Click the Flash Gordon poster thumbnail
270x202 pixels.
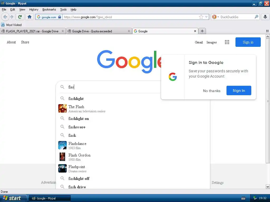point(62,157)
